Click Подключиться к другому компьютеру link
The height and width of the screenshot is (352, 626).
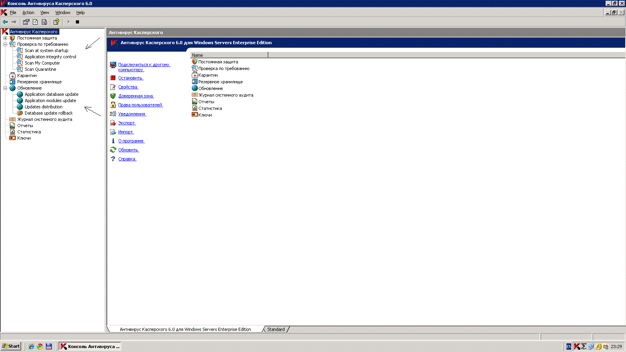[x=144, y=67]
